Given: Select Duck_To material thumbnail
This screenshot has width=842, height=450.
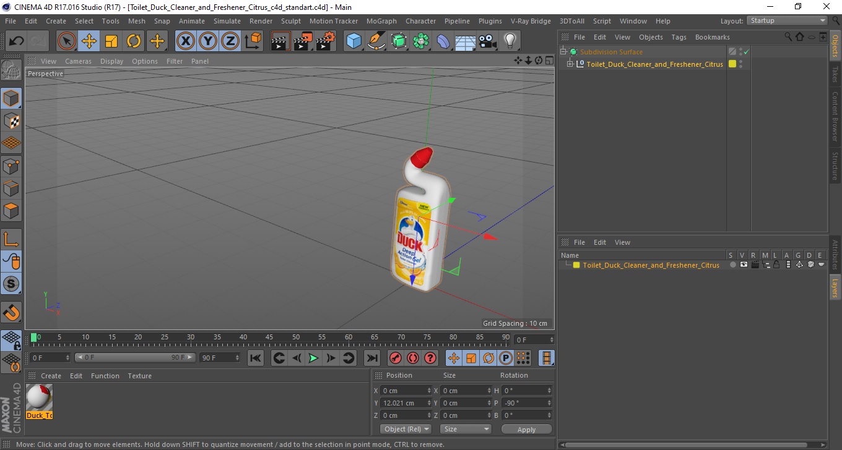Looking at the screenshot, I should pyautogui.click(x=39, y=401).
